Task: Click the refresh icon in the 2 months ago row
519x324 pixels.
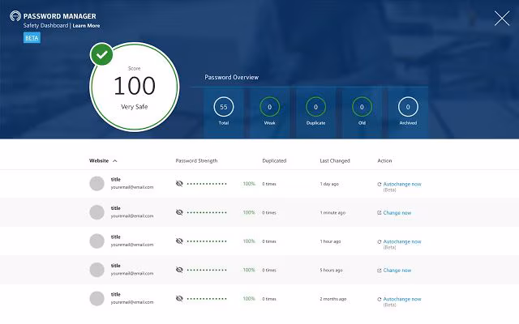Action: 380,300
